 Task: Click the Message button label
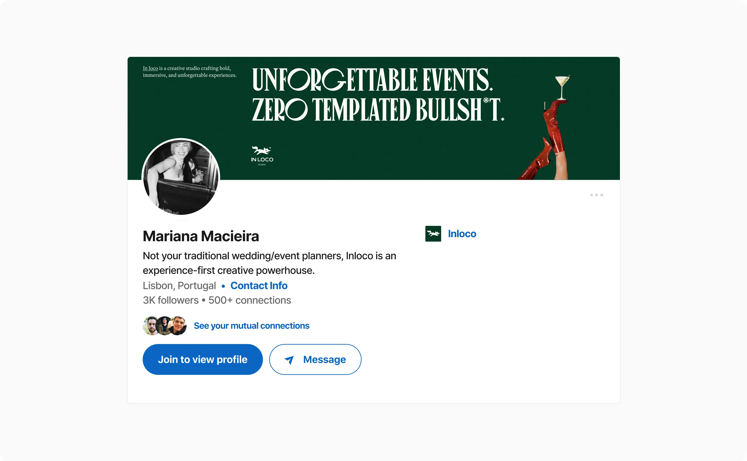(324, 360)
